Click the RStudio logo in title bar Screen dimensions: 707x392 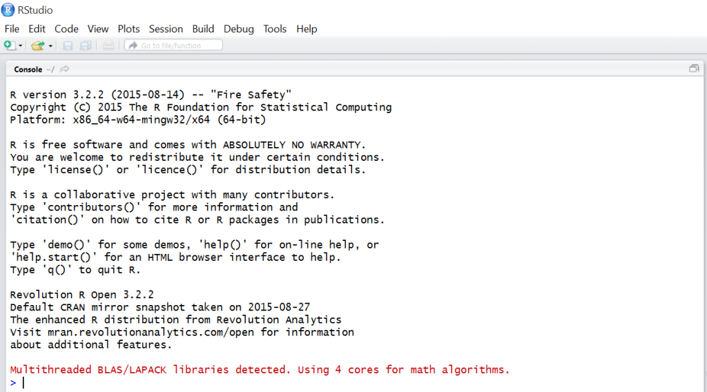click(8, 10)
